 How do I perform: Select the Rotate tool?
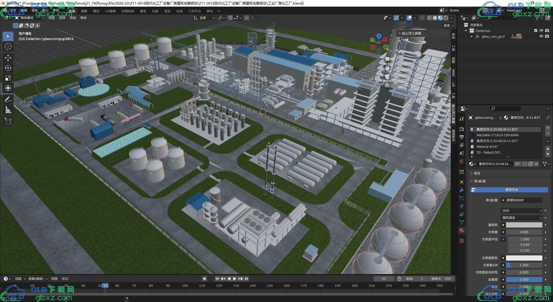(8, 68)
